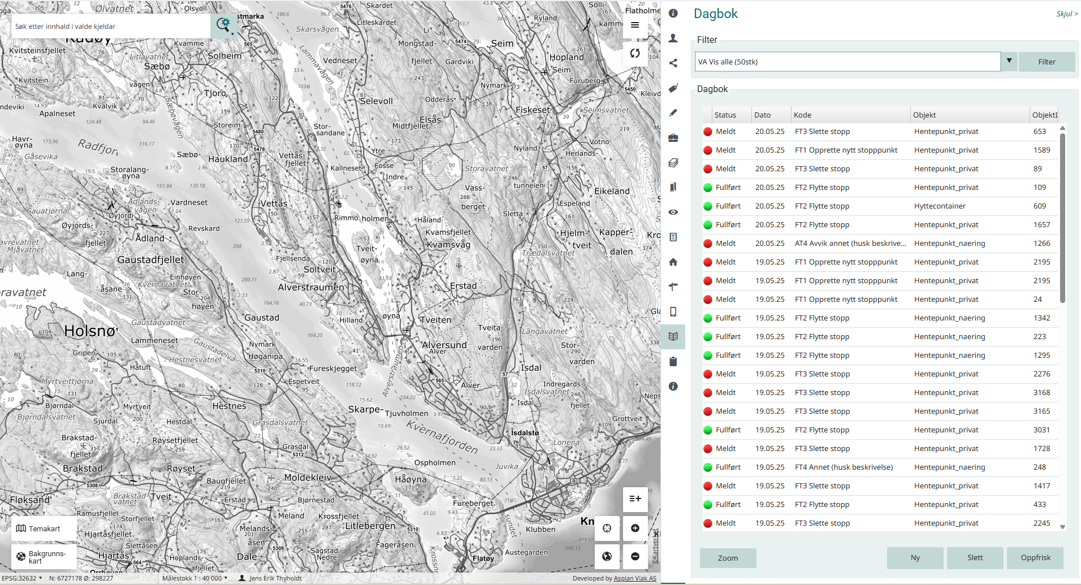
Task: Click the briefcase icon in sidebar
Action: (x=673, y=138)
